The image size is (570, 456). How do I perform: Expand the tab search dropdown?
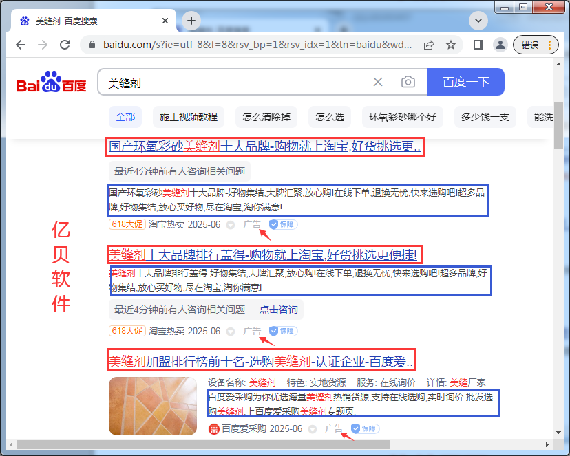point(478,21)
